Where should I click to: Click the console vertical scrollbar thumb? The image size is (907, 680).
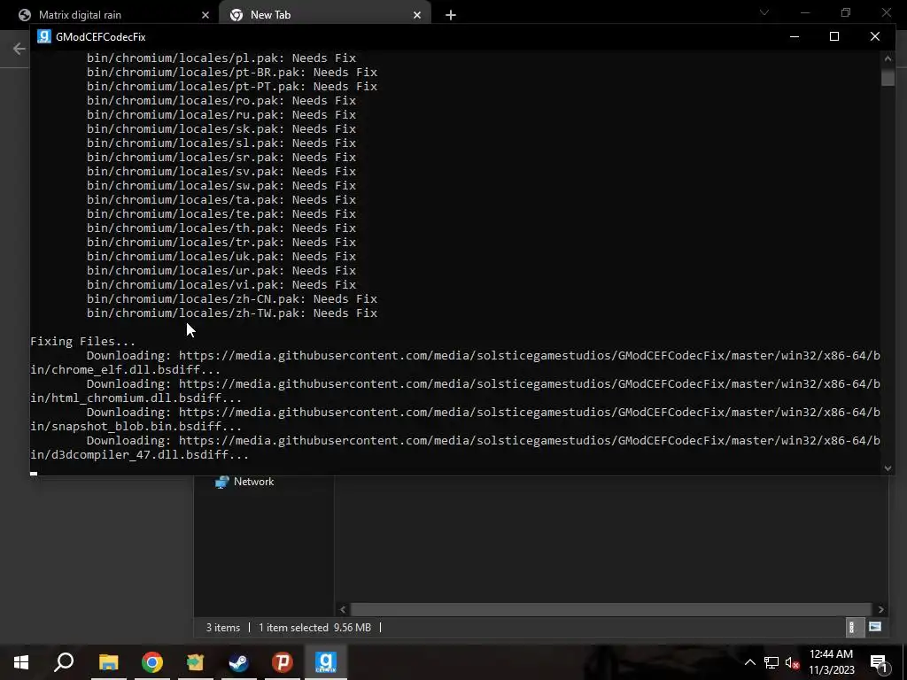click(888, 78)
